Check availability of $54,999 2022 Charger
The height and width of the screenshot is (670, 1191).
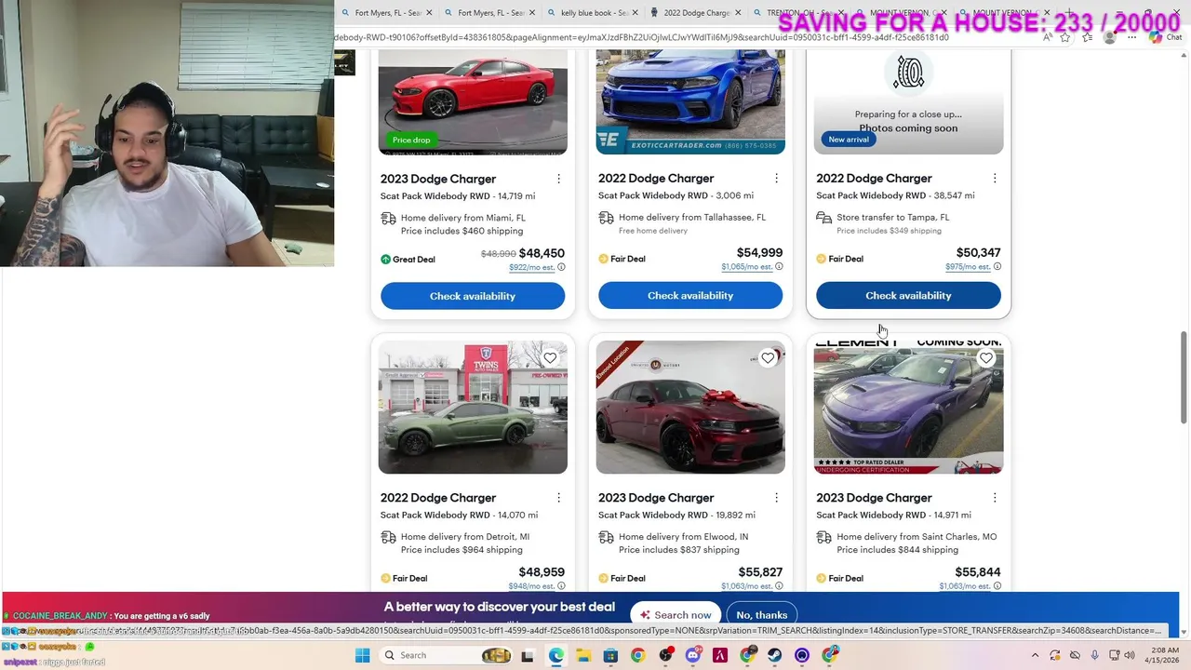pos(690,295)
